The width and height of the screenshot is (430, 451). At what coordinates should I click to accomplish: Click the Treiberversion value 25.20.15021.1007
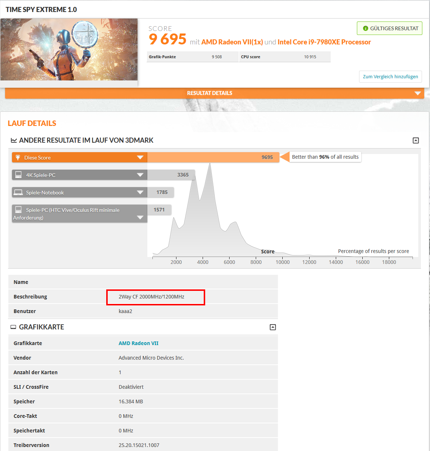(x=139, y=445)
